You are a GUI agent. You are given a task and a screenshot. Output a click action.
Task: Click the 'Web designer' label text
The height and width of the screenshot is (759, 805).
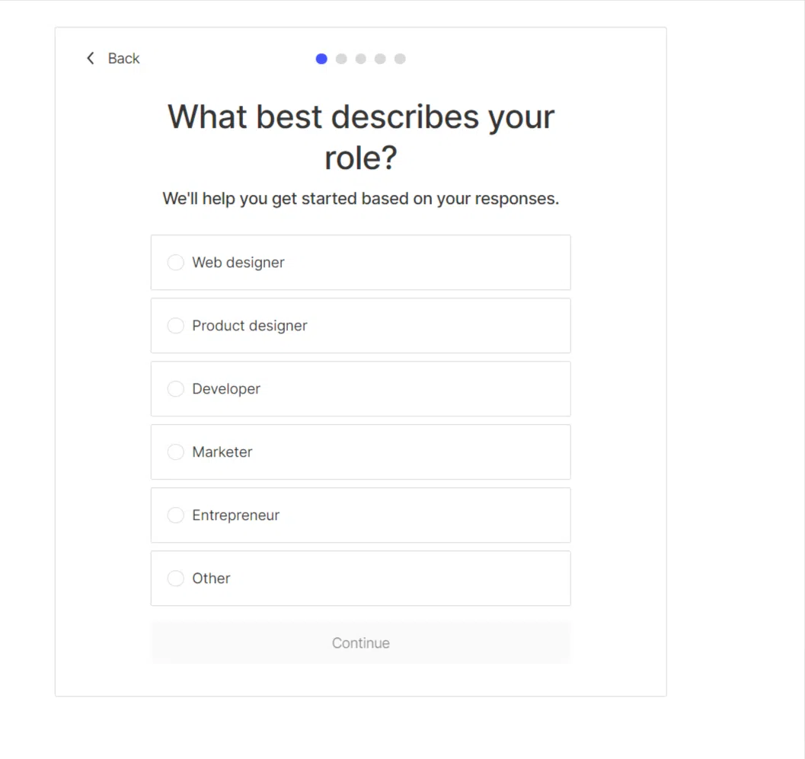[238, 263]
